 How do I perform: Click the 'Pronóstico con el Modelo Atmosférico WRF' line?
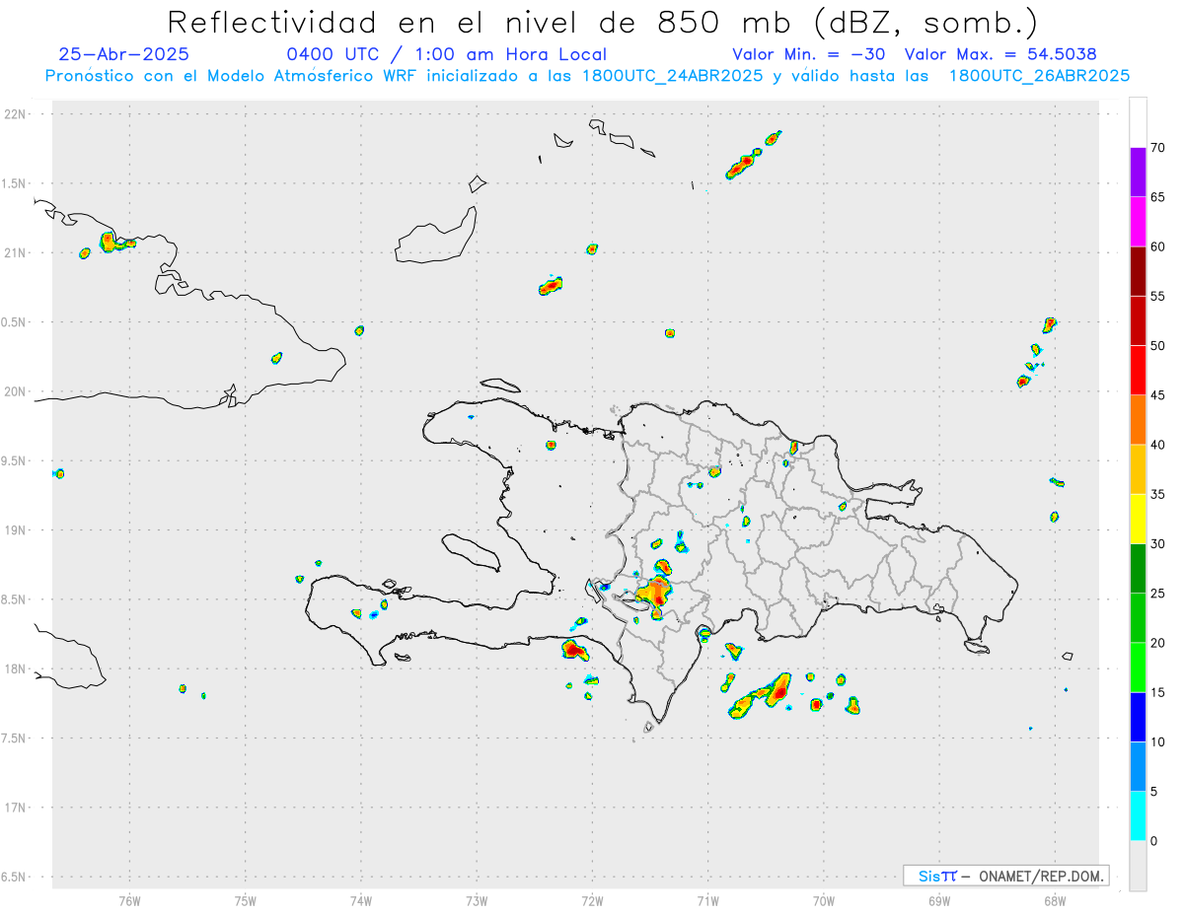[588, 76]
